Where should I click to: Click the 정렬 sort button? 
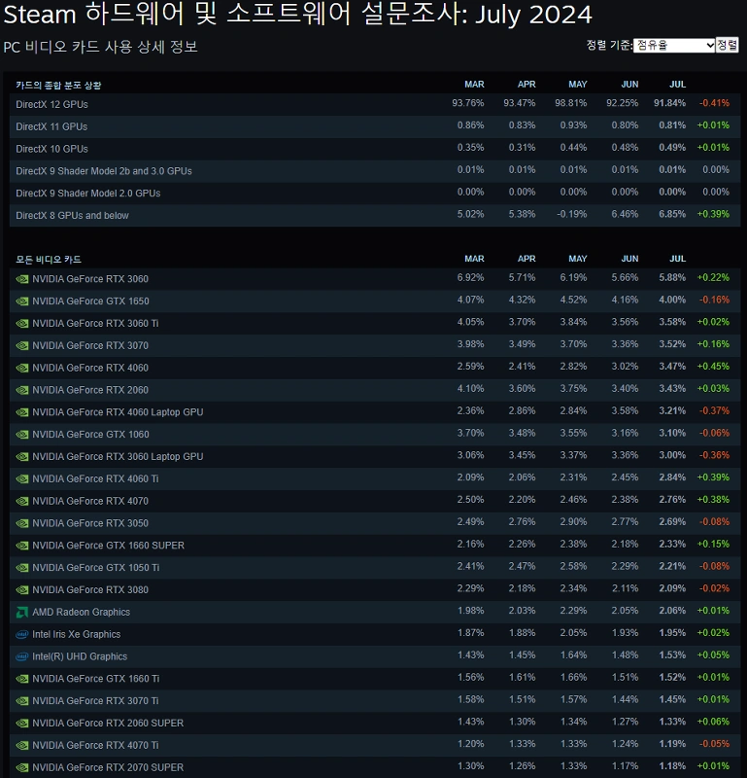tap(728, 45)
